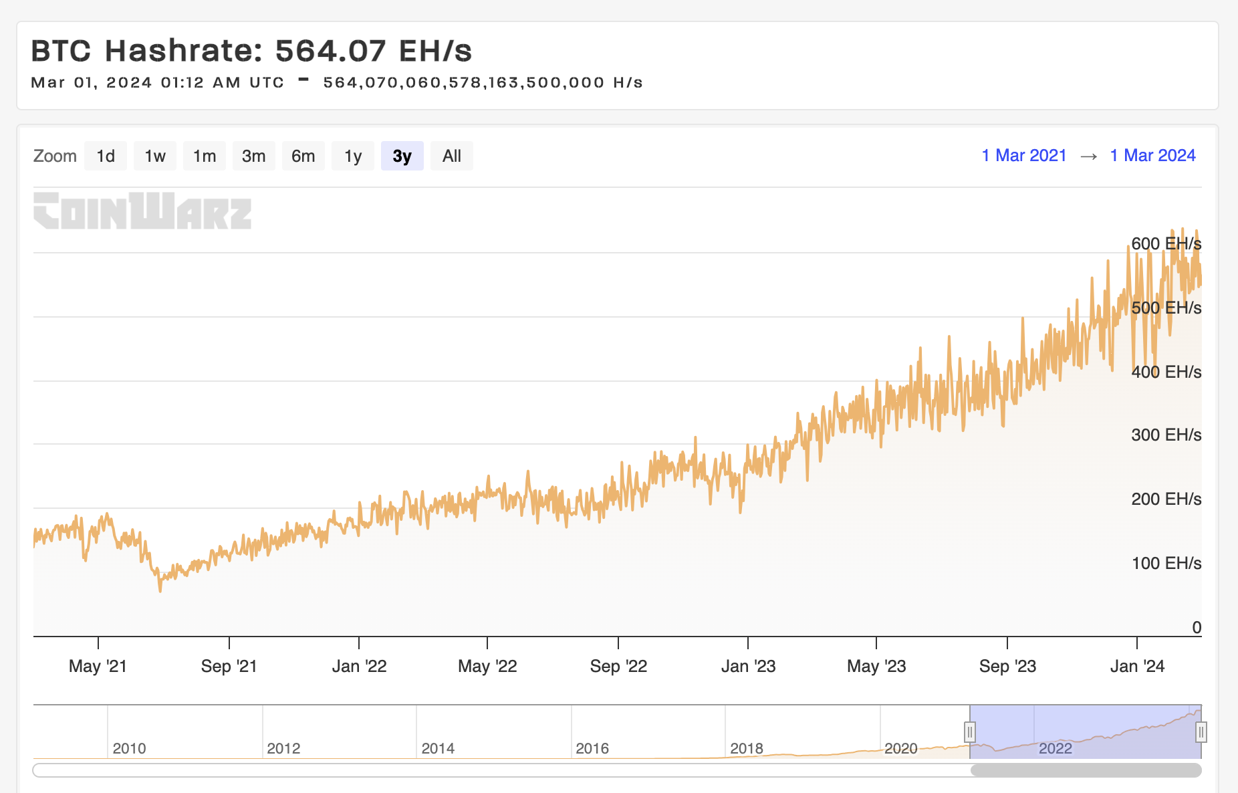Grab the right navigator range handle
Image resolution: width=1238 pixels, height=793 pixels.
tap(1201, 732)
